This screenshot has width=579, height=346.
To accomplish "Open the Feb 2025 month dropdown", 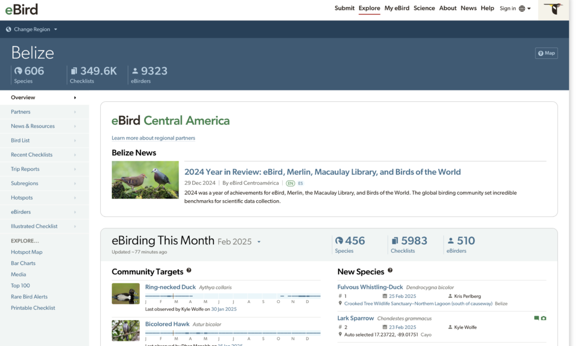I will click(259, 242).
